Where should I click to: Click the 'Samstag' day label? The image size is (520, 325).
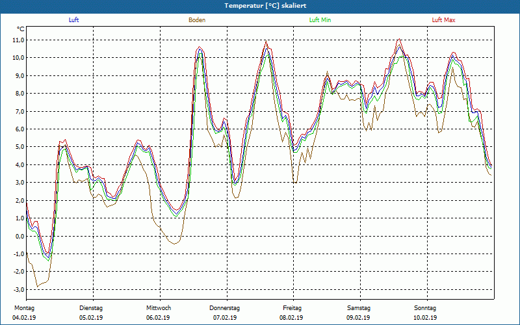click(359, 308)
